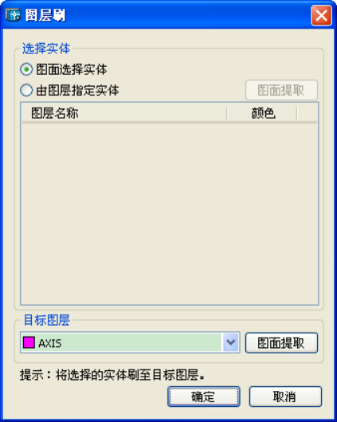
Task: Click the blank header right of 颜色
Action: 308,113
